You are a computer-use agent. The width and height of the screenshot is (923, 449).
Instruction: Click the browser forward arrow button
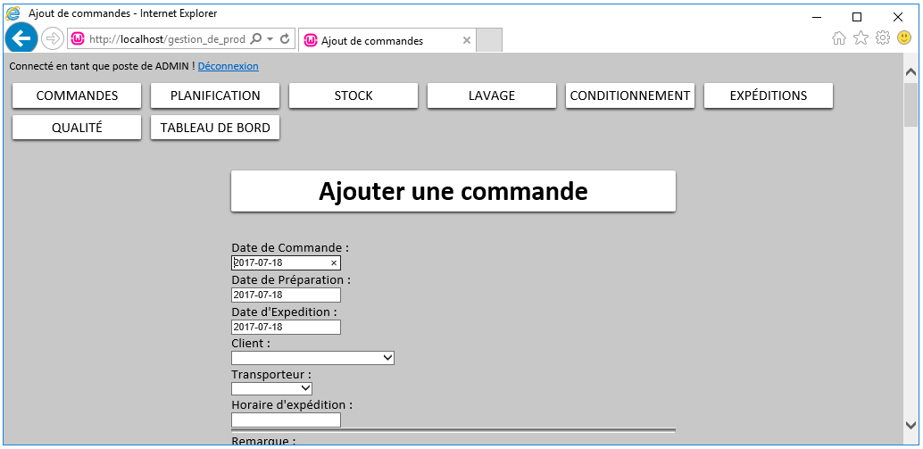(53, 39)
